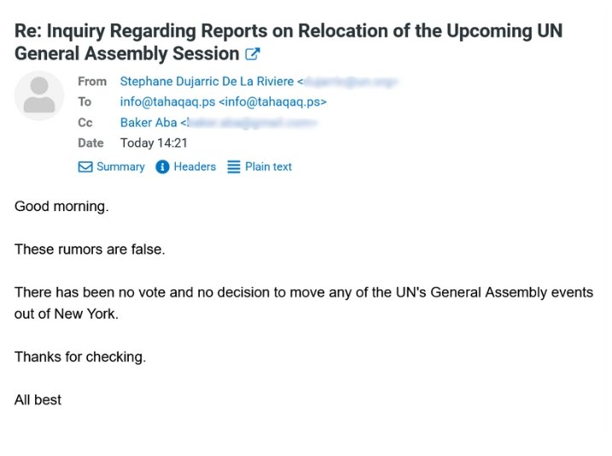This screenshot has width=612, height=456.
Task: Click the blue info icon beside Headers
Action: tap(163, 167)
